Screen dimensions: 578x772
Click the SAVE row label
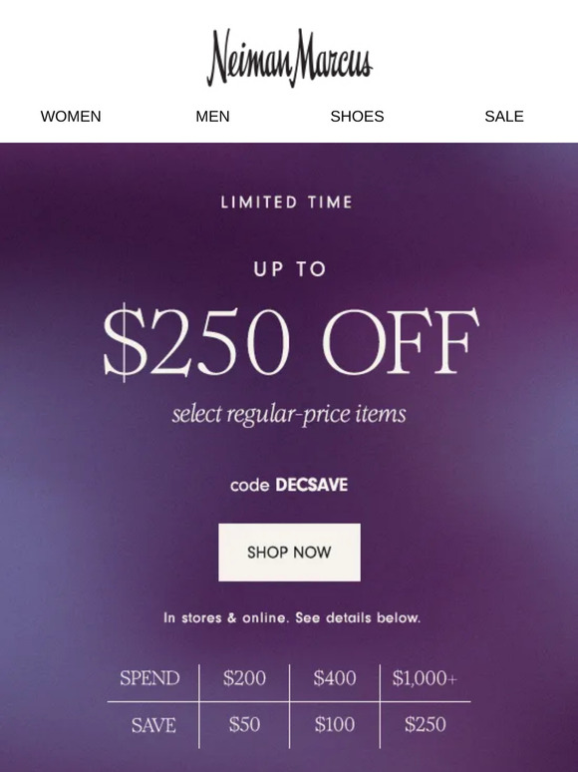coord(153,725)
